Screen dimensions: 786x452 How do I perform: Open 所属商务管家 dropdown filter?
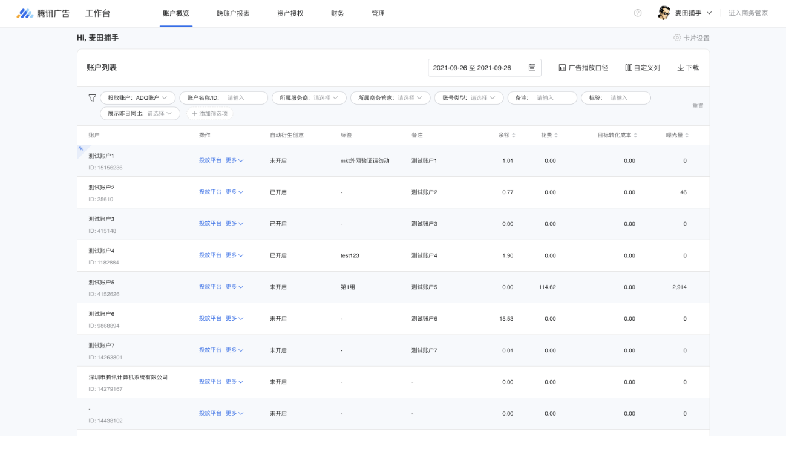(x=390, y=97)
